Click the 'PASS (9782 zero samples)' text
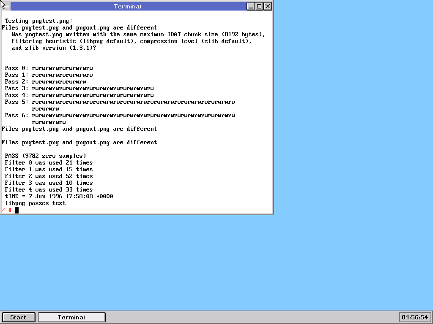 coord(46,156)
